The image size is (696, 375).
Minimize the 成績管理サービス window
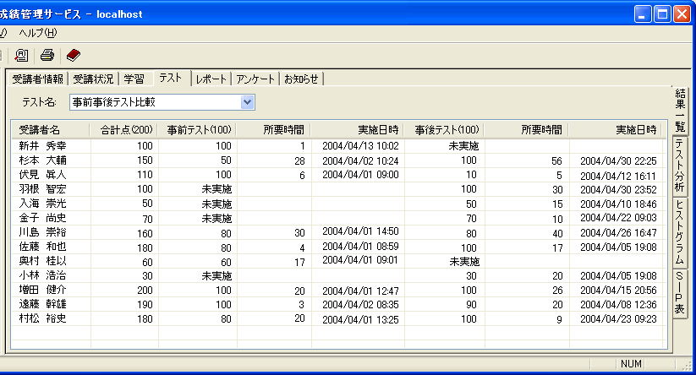click(642, 14)
